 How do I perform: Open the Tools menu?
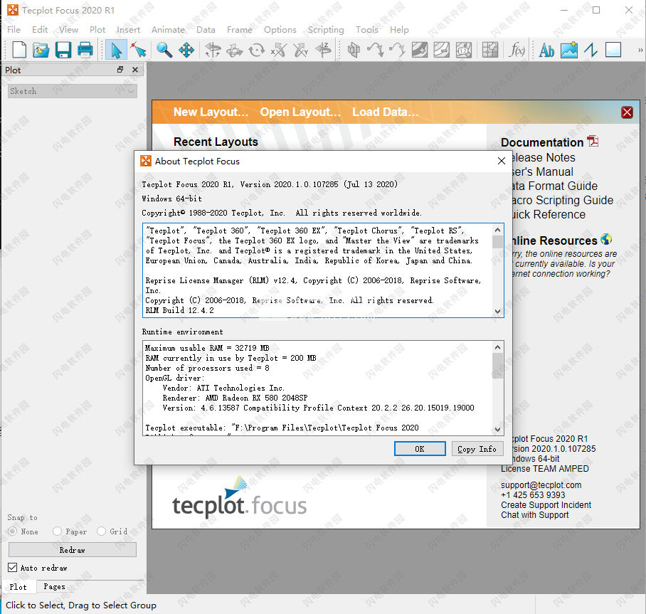click(366, 30)
